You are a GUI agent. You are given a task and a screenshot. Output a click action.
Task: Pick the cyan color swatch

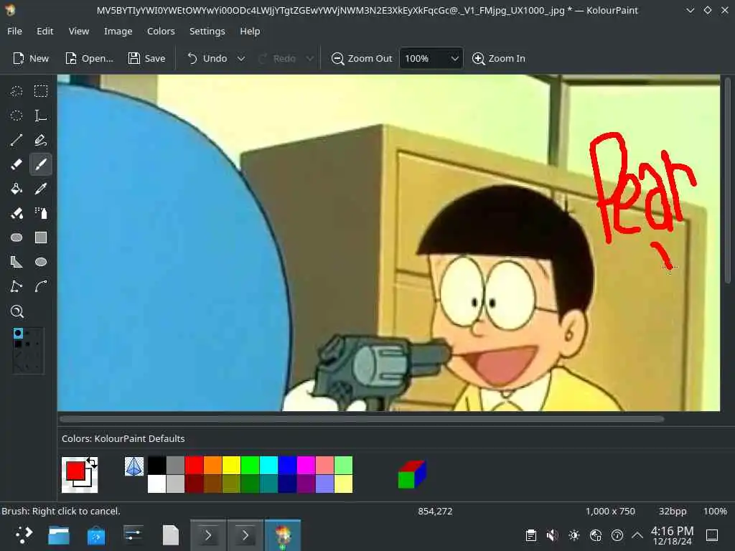(x=268, y=466)
